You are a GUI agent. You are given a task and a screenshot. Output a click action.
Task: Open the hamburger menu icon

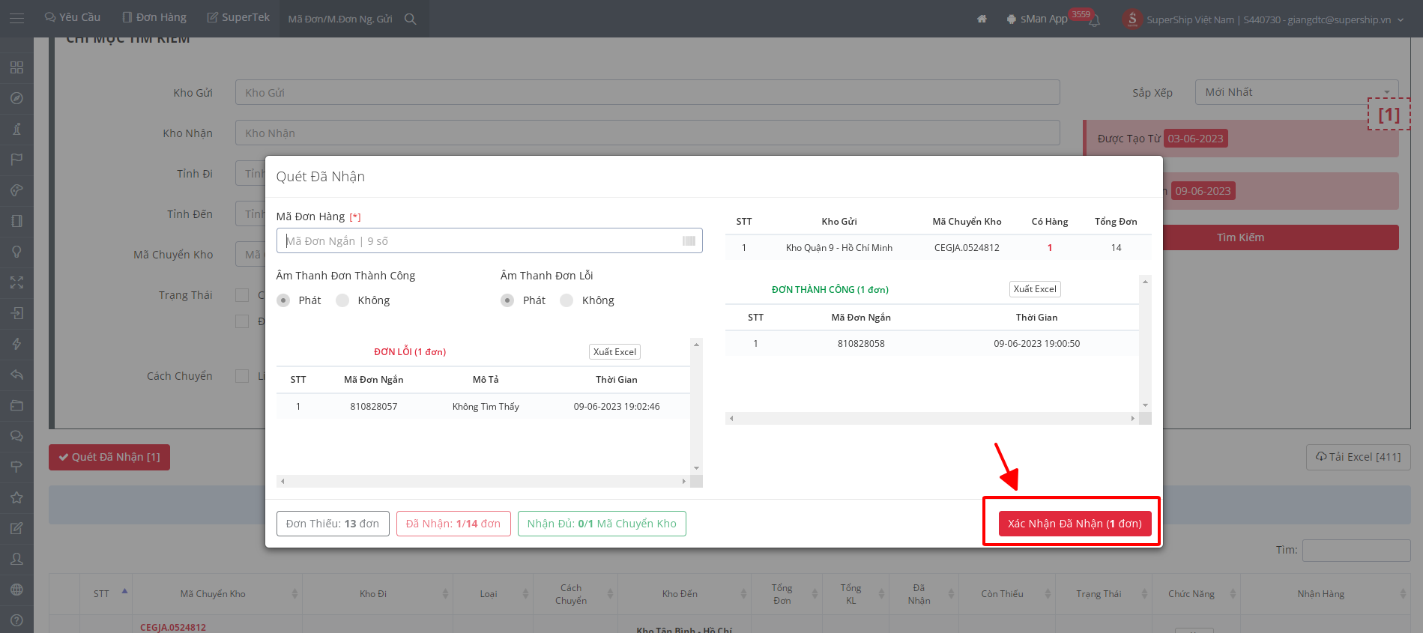pyautogui.click(x=16, y=18)
